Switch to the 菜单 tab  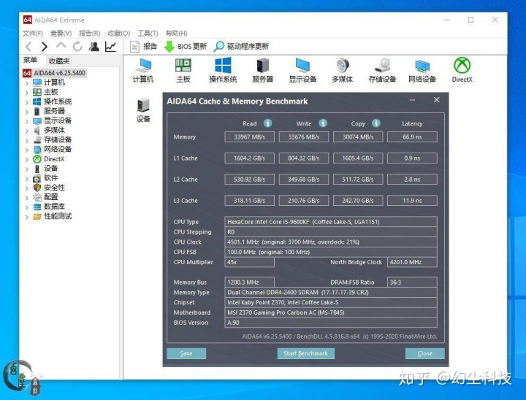point(30,61)
